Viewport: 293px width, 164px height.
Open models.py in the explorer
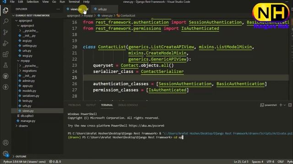[29, 91]
